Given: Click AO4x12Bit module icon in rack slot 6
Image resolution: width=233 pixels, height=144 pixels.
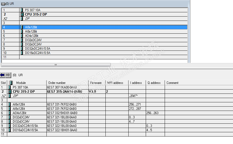Looking at the screenshot, I should pyautogui.click(x=22, y=36).
